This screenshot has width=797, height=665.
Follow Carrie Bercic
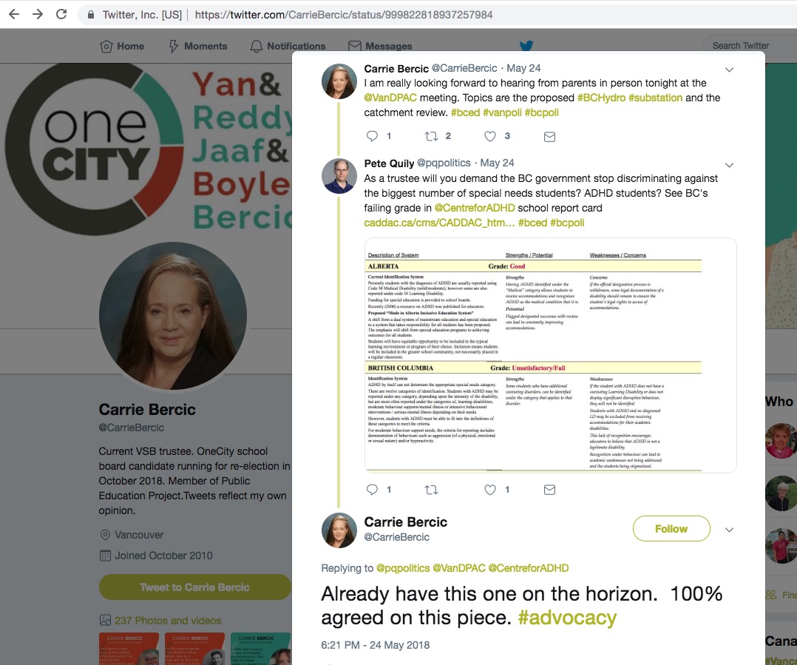point(671,529)
